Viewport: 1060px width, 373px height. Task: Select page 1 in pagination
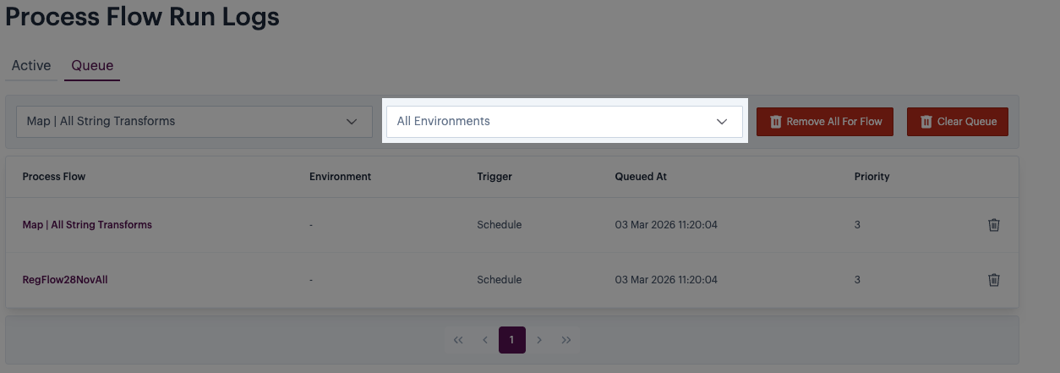(x=511, y=340)
